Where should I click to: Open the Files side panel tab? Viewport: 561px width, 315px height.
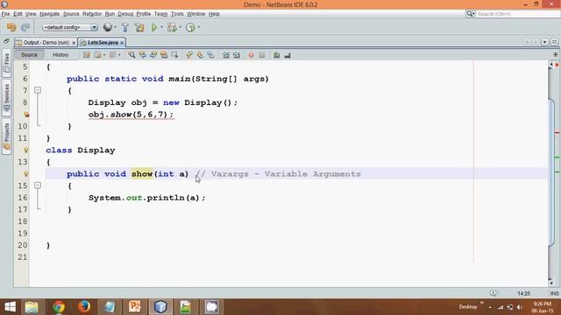click(x=6, y=64)
